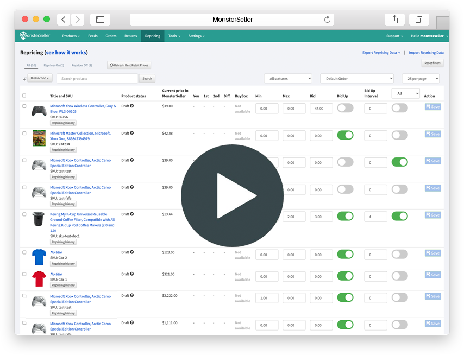Click Refresh Best Retail Prices
The image size is (464, 355).
[129, 65]
